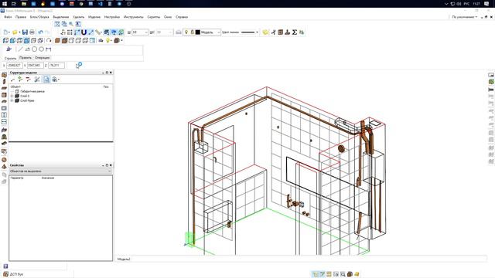
Task: Open the top-right workspace preset dropdown
Action: [464, 17]
